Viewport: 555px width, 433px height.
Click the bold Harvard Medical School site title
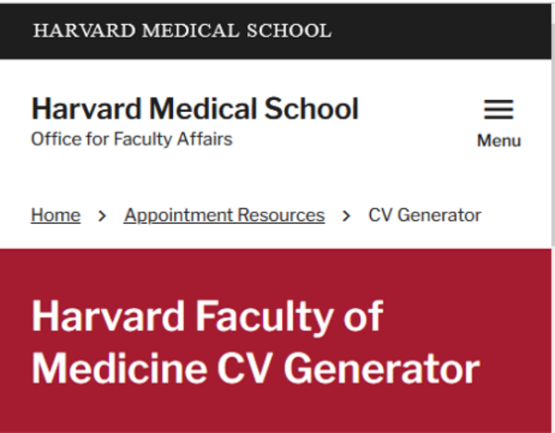point(194,109)
